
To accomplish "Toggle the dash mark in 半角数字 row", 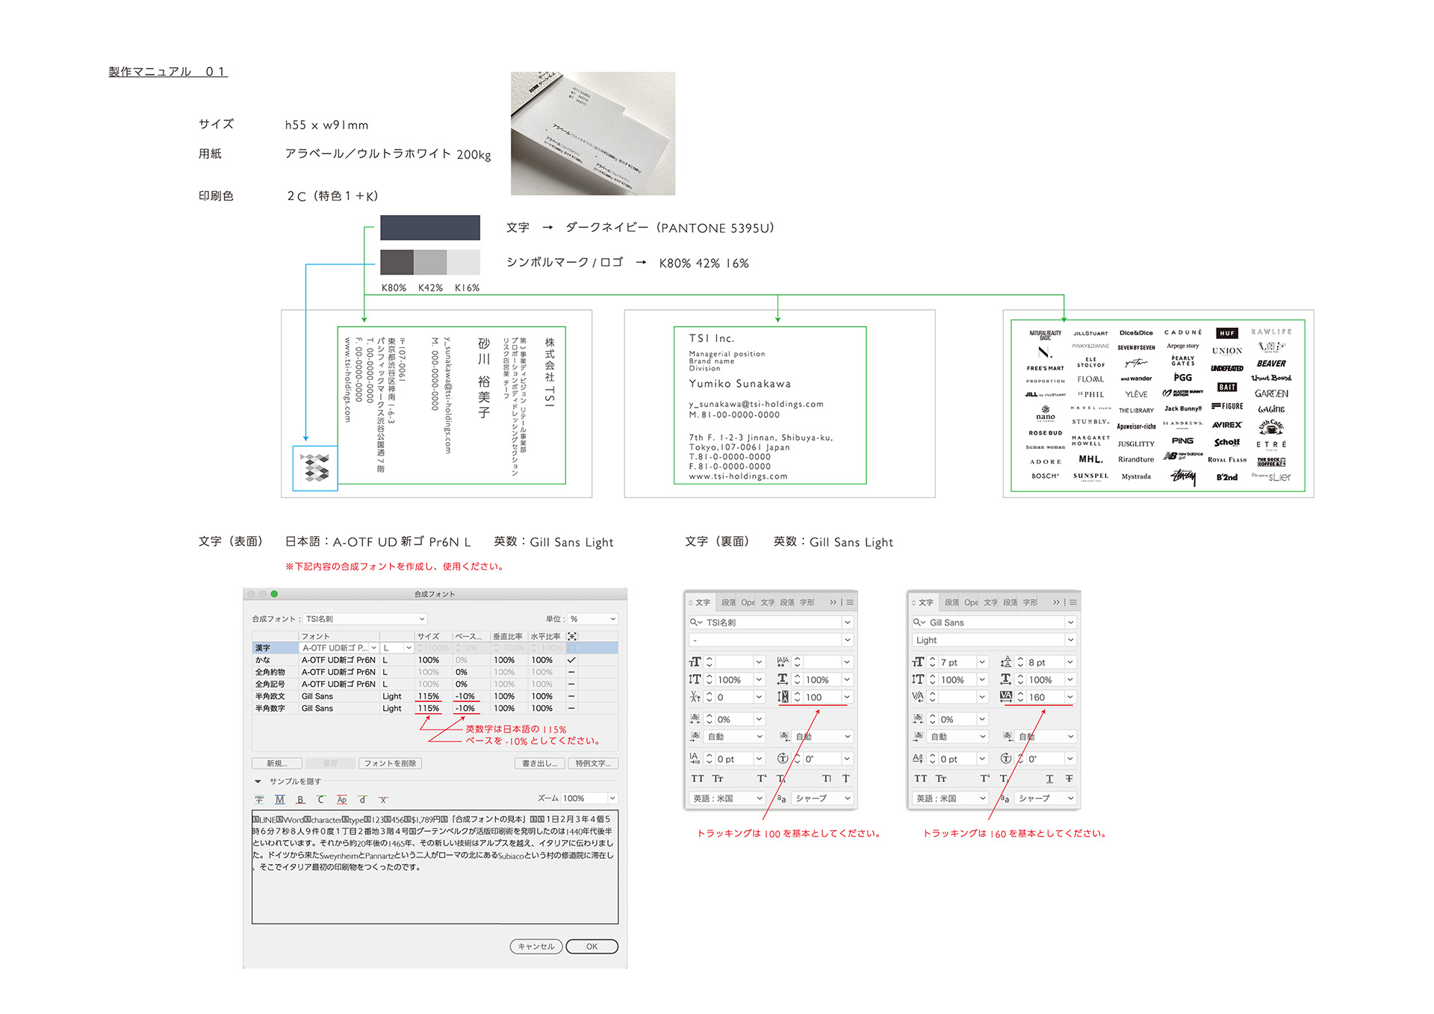I will (571, 708).
